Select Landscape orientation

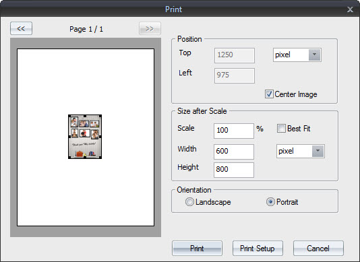coord(189,202)
